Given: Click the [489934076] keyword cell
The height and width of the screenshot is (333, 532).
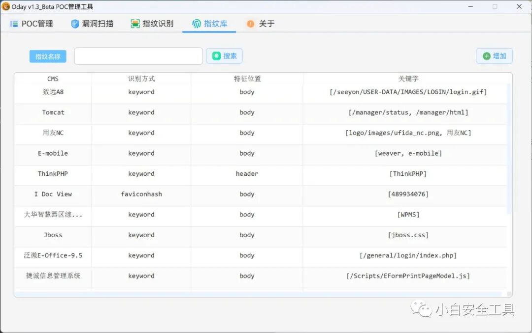Looking at the screenshot, I should [x=408, y=194].
